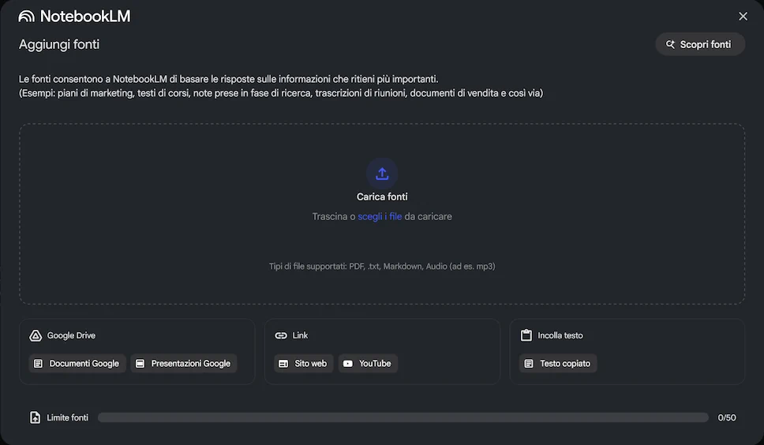This screenshot has width=764, height=445.
Task: Click the 0/50 source counter
Action: click(x=726, y=417)
